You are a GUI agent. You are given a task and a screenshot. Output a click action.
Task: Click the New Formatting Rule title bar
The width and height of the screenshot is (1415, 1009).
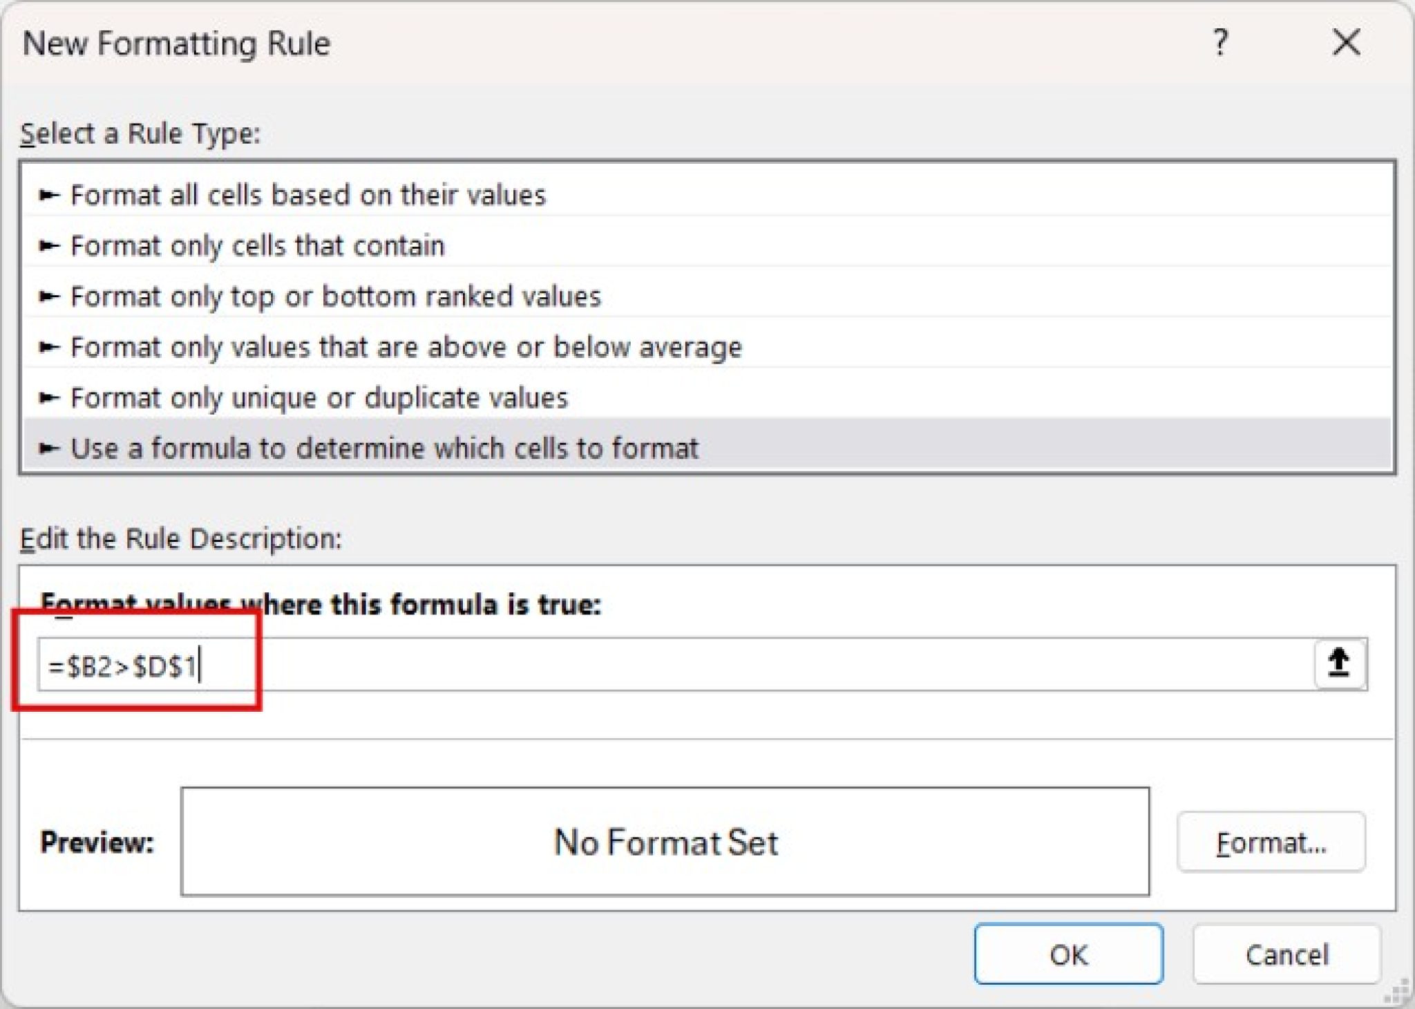tap(176, 43)
